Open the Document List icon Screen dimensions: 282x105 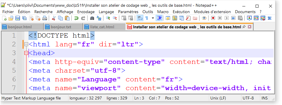coord(182,18)
